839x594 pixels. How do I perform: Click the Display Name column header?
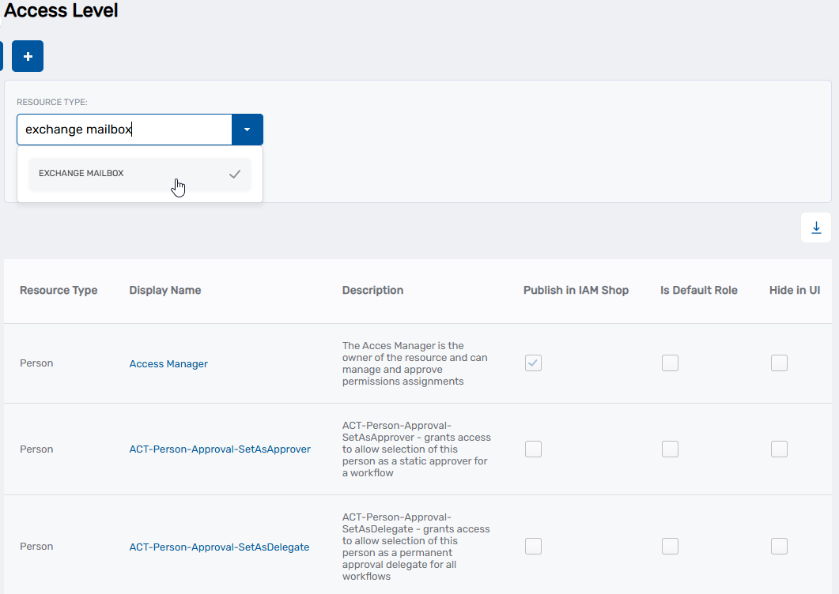[x=164, y=290]
